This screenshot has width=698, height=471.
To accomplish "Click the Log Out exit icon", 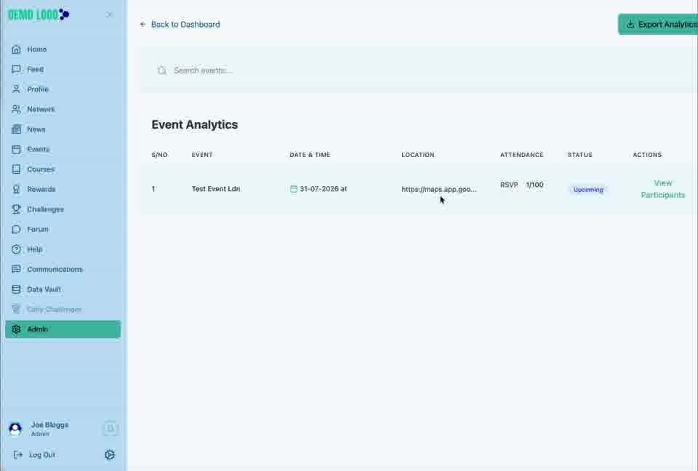I will click(17, 454).
